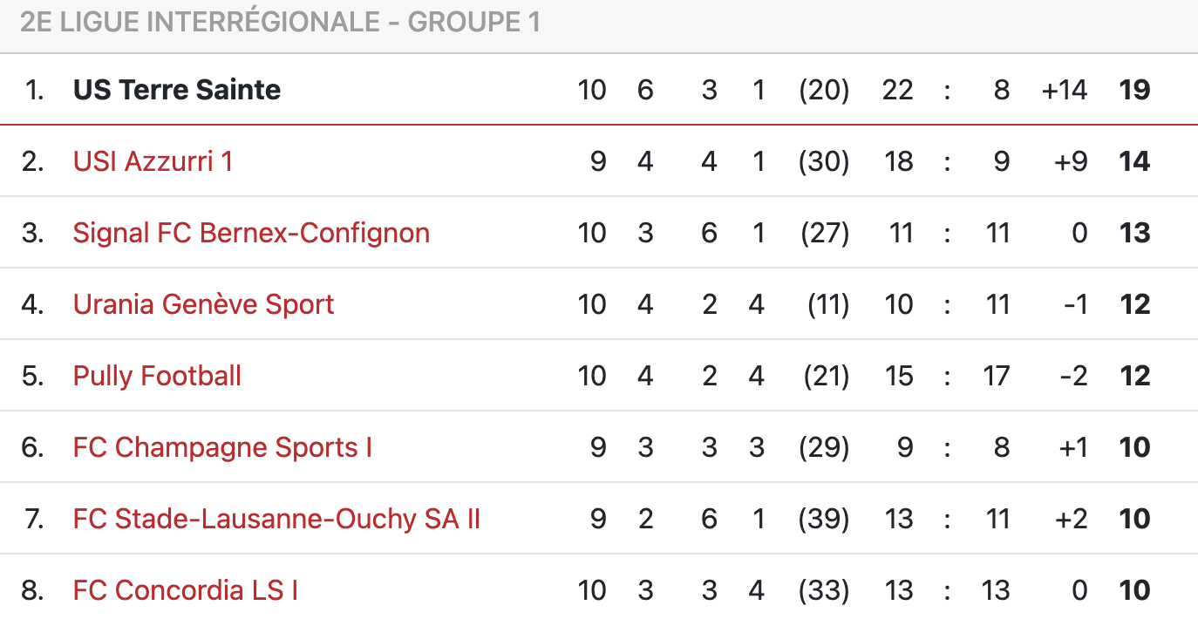Click the (33) value in Concordia's row

(823, 590)
